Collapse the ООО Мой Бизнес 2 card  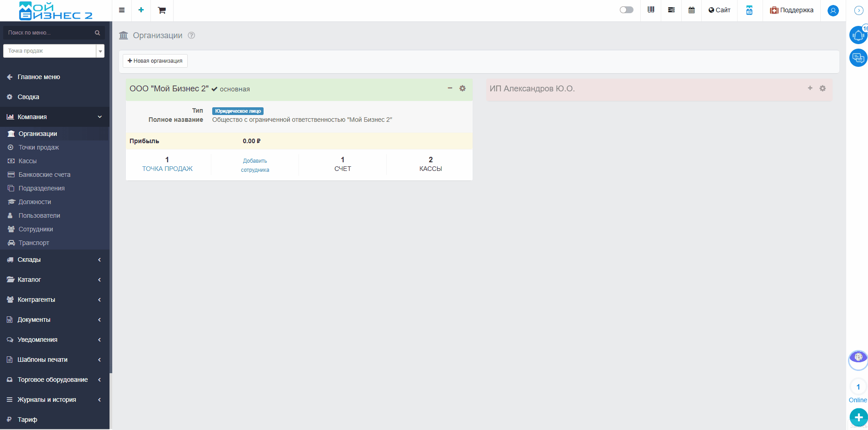[450, 88]
